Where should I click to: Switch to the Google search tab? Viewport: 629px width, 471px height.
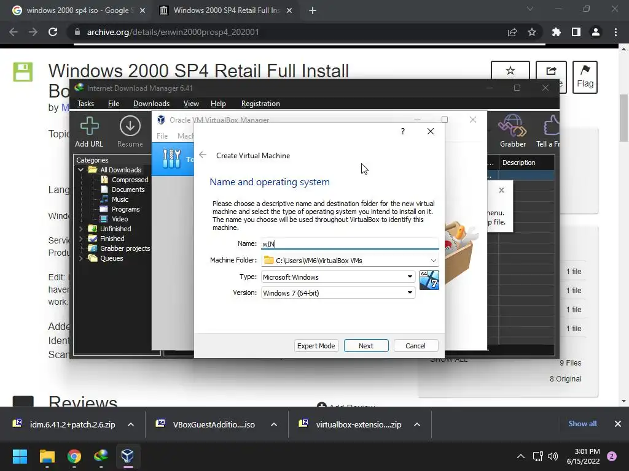[x=78, y=10]
